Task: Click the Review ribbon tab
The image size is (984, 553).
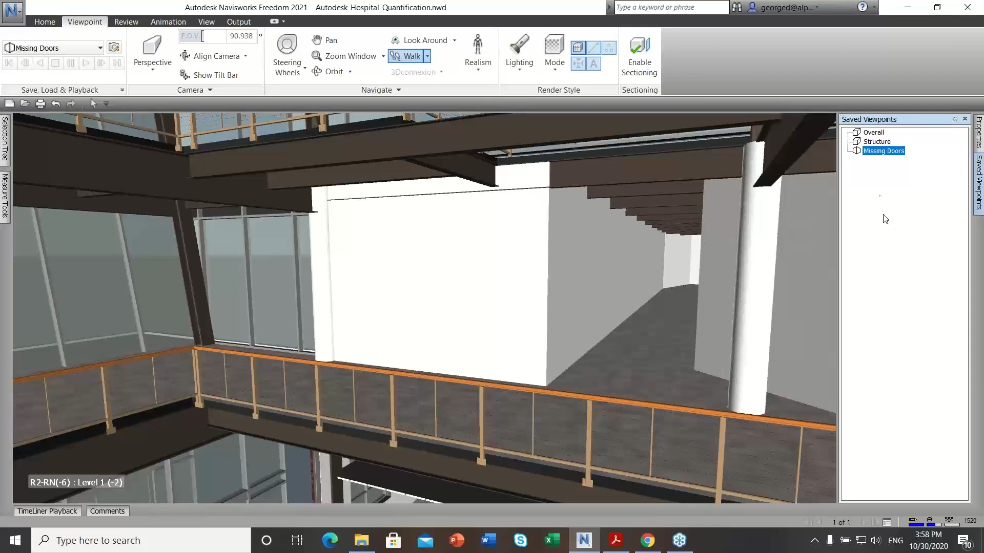Action: click(x=127, y=21)
